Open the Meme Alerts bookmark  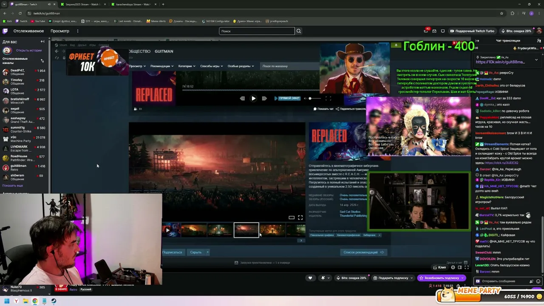[x=156, y=21]
